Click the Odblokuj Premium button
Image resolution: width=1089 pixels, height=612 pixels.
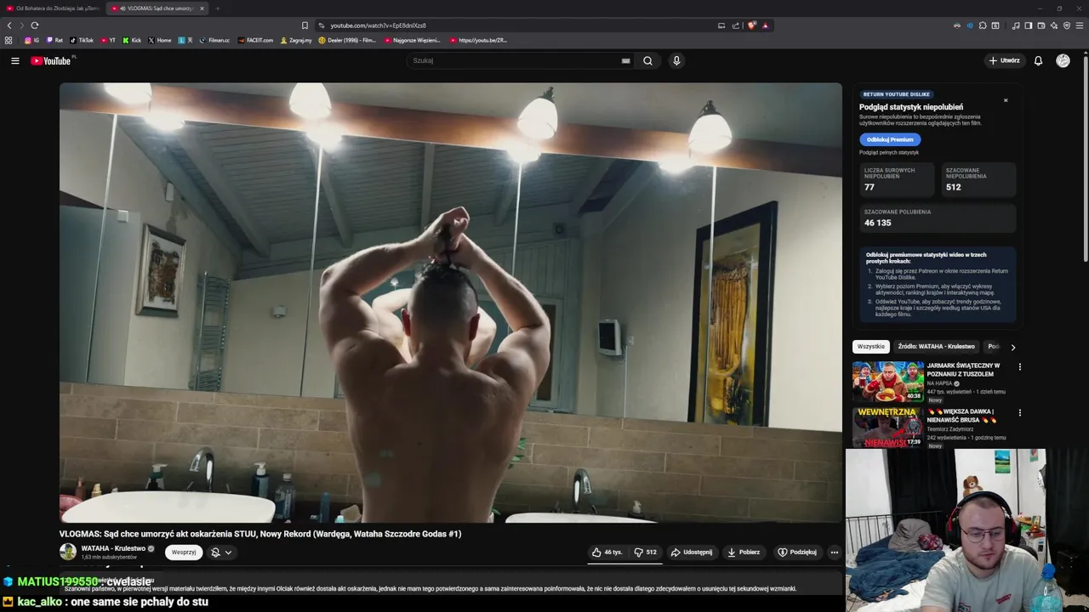point(890,139)
